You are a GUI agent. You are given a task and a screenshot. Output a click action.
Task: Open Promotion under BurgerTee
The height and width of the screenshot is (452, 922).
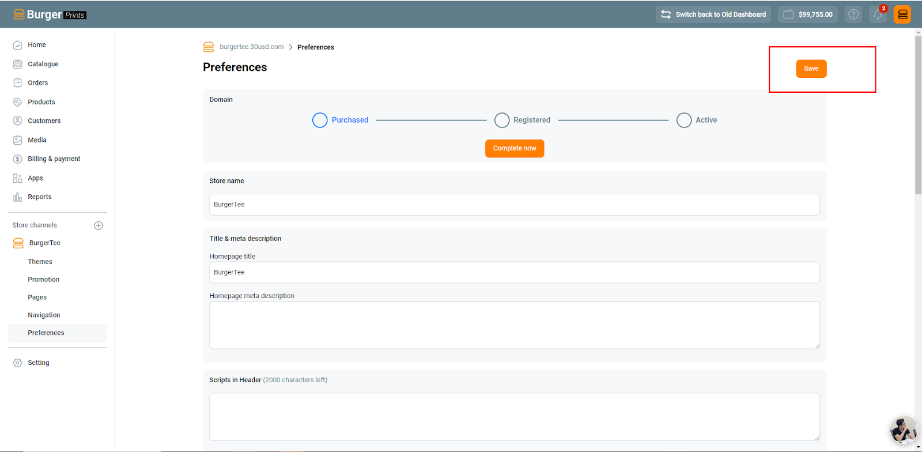tap(44, 280)
